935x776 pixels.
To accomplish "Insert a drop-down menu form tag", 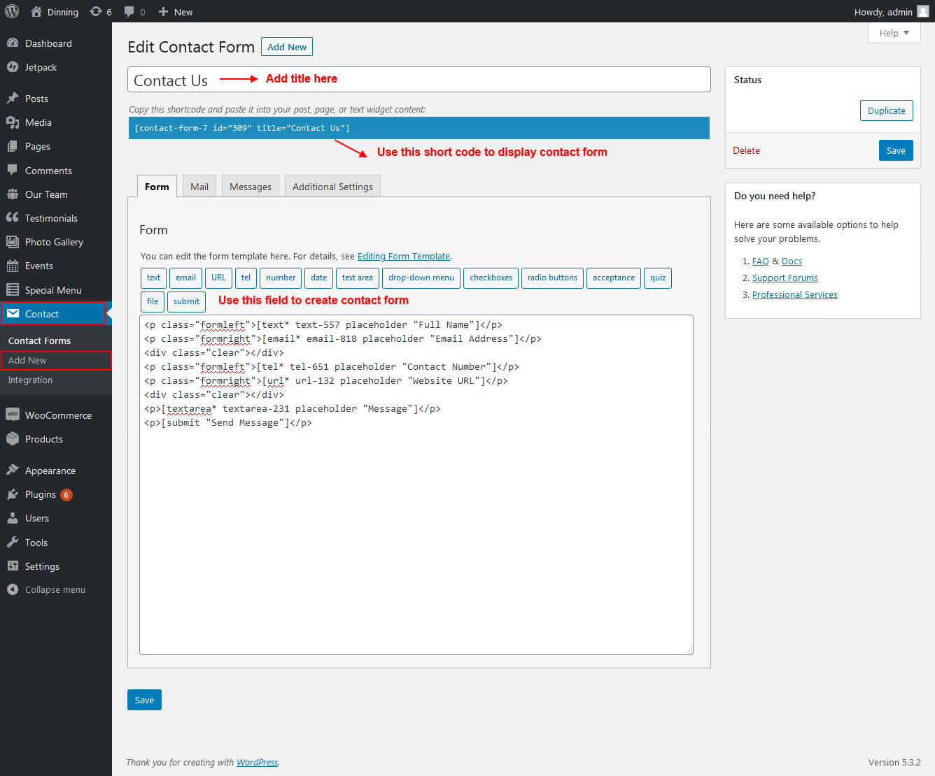I will tap(421, 278).
